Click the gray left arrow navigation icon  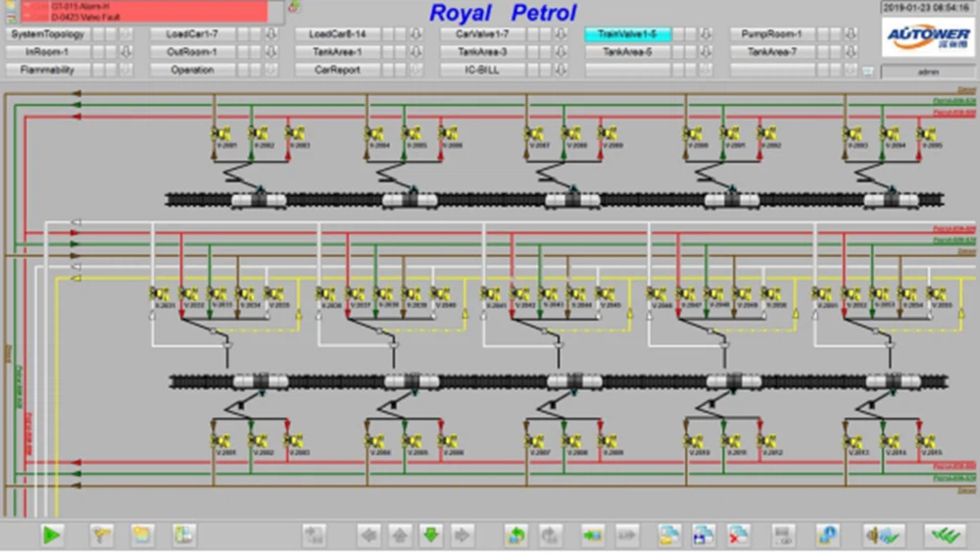369,535
